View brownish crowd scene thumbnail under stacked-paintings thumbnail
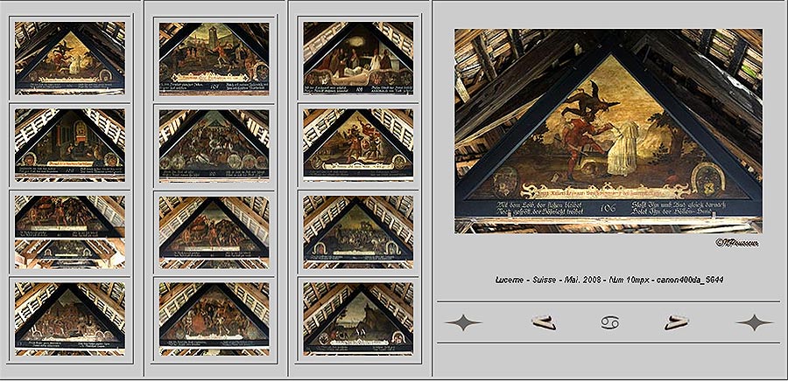 point(70,318)
